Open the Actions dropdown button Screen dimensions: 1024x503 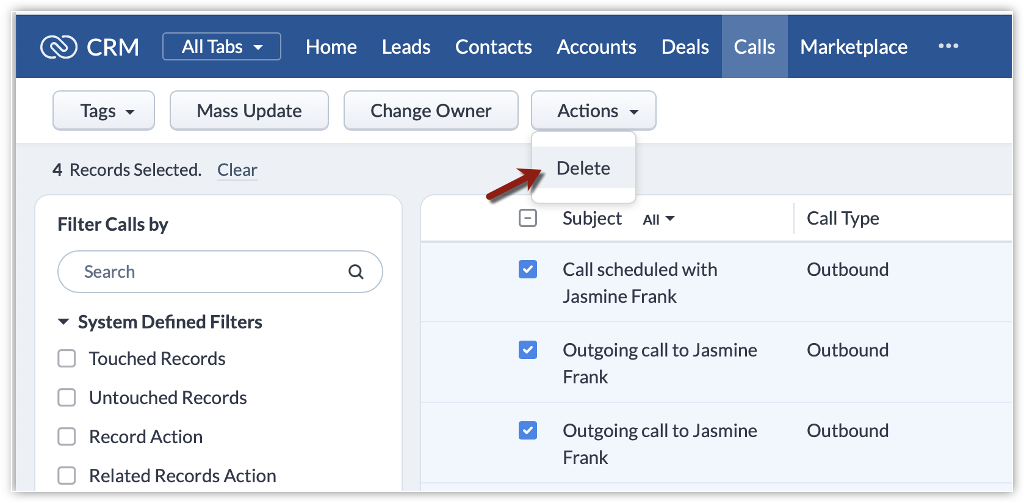click(x=594, y=110)
